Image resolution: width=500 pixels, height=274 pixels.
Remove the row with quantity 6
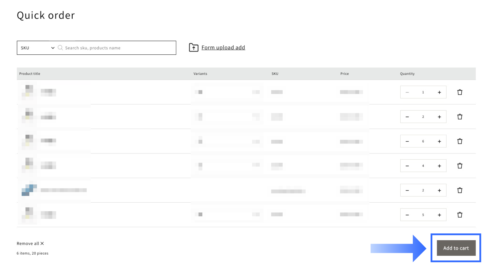[460, 141]
